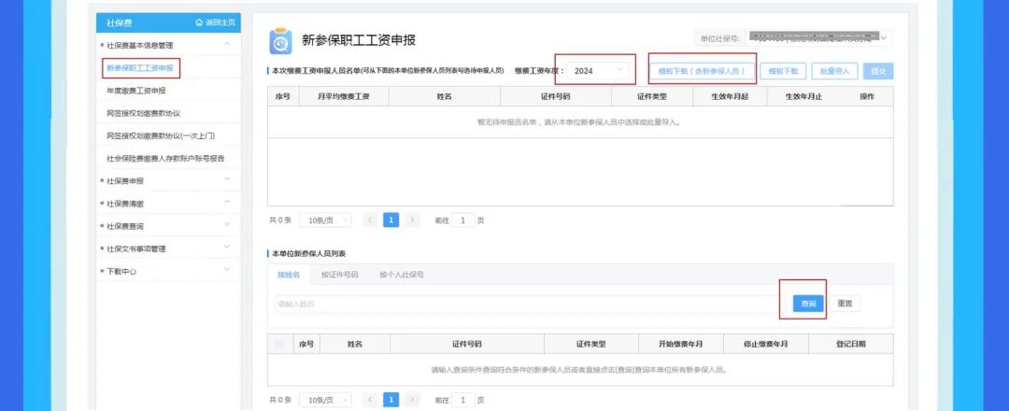Screen dimensions: 1009x411
Task: Click the 新参保职工工资申报 page logo icon
Action: click(280, 41)
